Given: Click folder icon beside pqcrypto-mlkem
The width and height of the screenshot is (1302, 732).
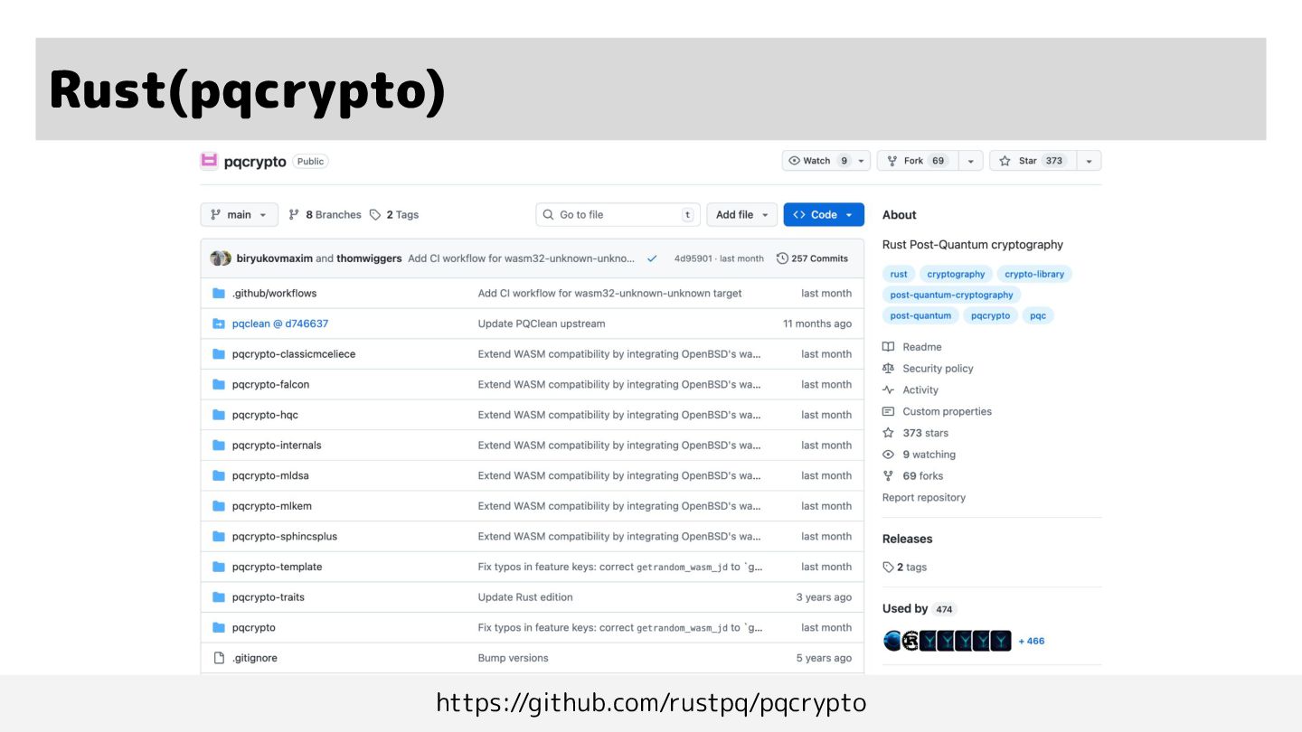Looking at the screenshot, I should [218, 506].
